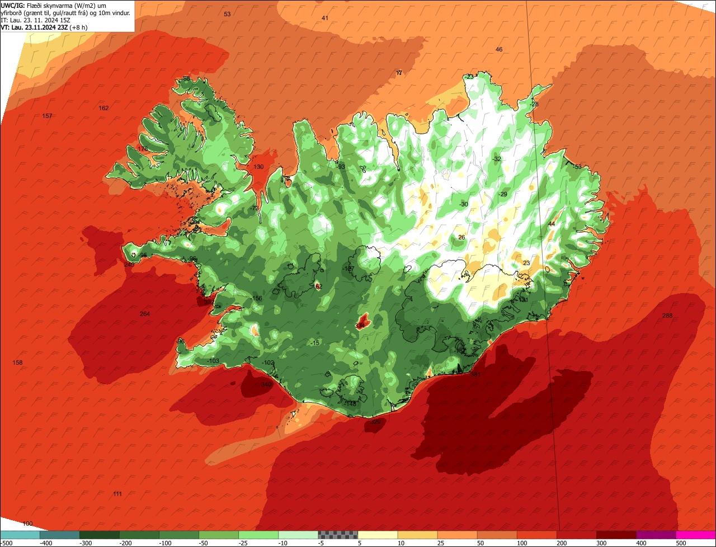Click the 'IT: Lau. 23. 11. 2024 15Z' line
Image resolution: width=716 pixels, height=547 pixels.
(36, 20)
